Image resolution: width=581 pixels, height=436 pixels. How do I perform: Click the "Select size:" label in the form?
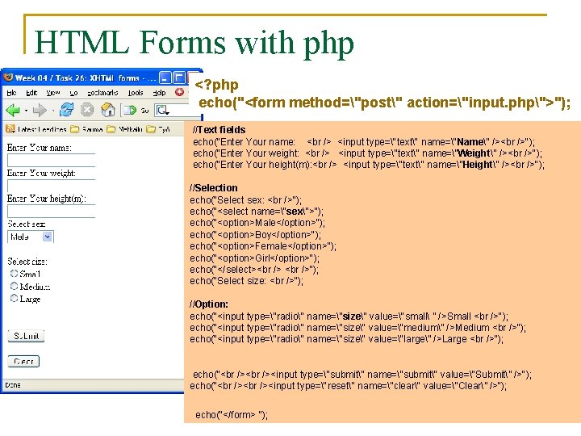[27, 262]
